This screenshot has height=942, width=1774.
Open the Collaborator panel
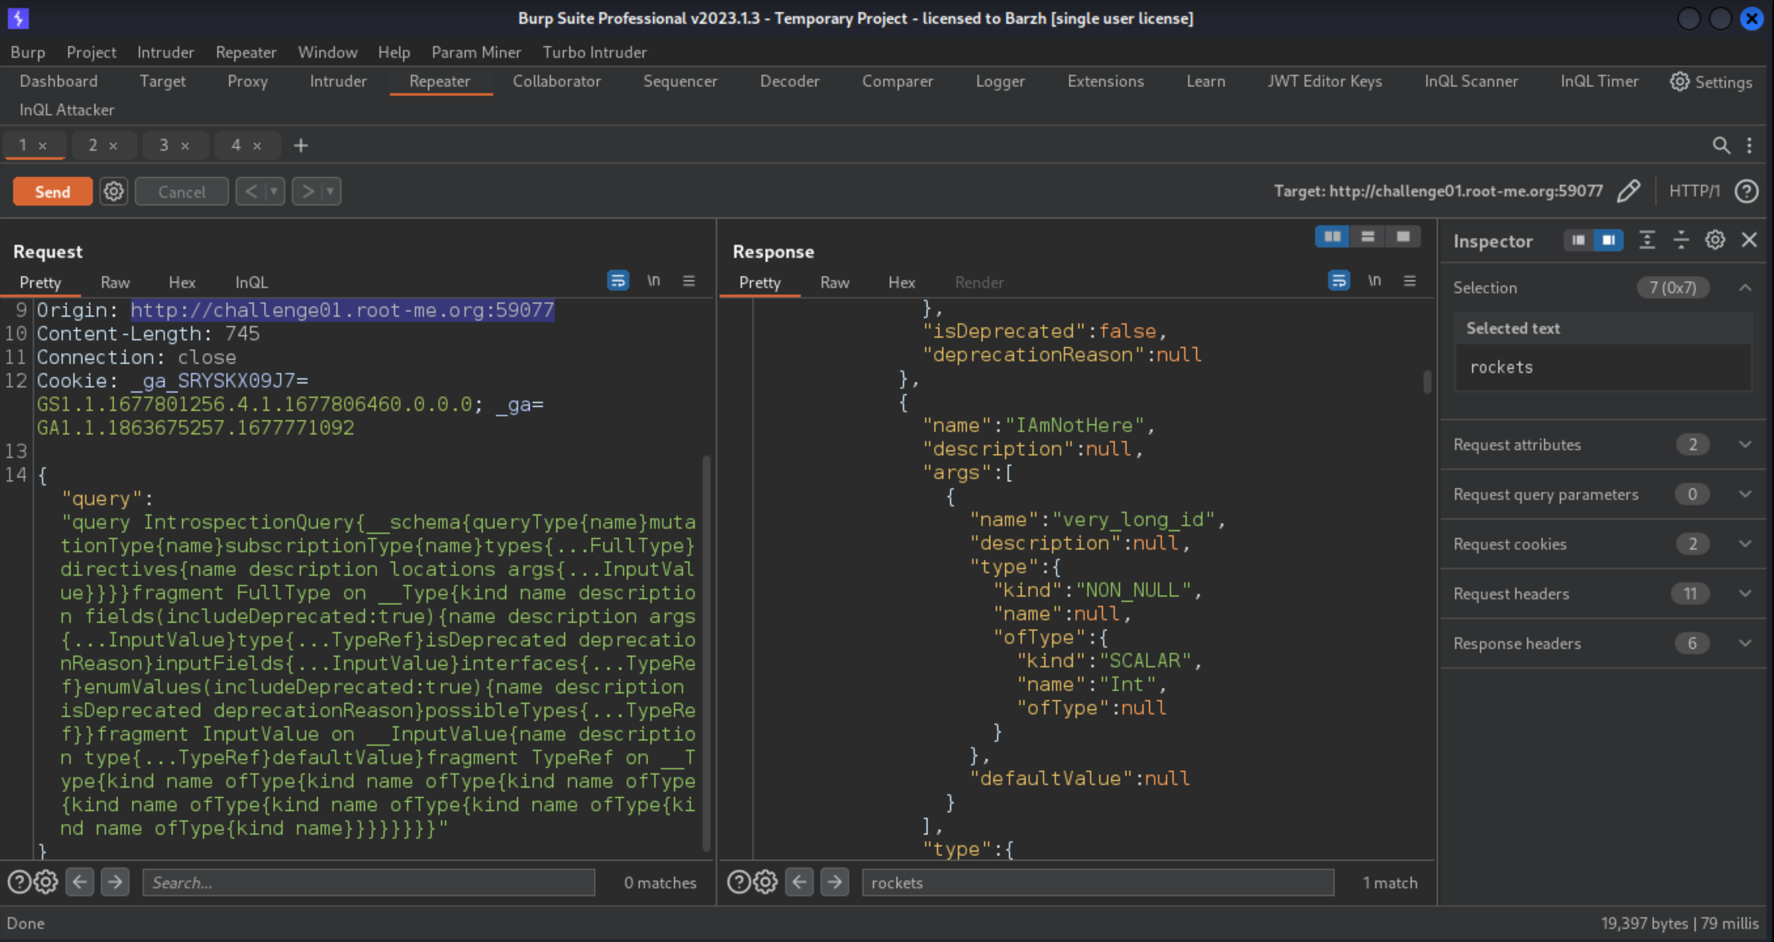556,81
